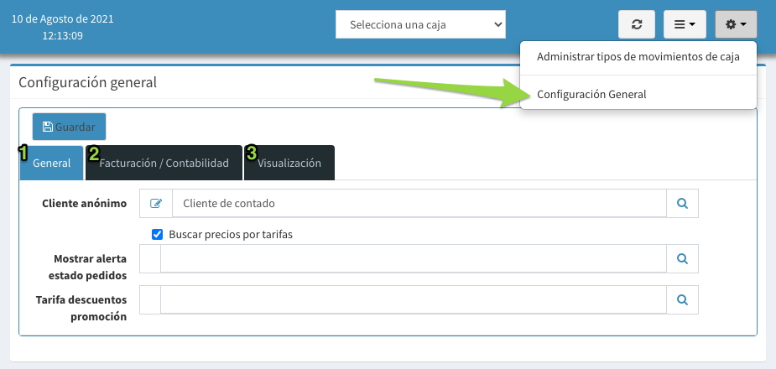Click the Tarifa descuentos promoción field
Viewport: 776px width, 369px height.
[x=414, y=299]
